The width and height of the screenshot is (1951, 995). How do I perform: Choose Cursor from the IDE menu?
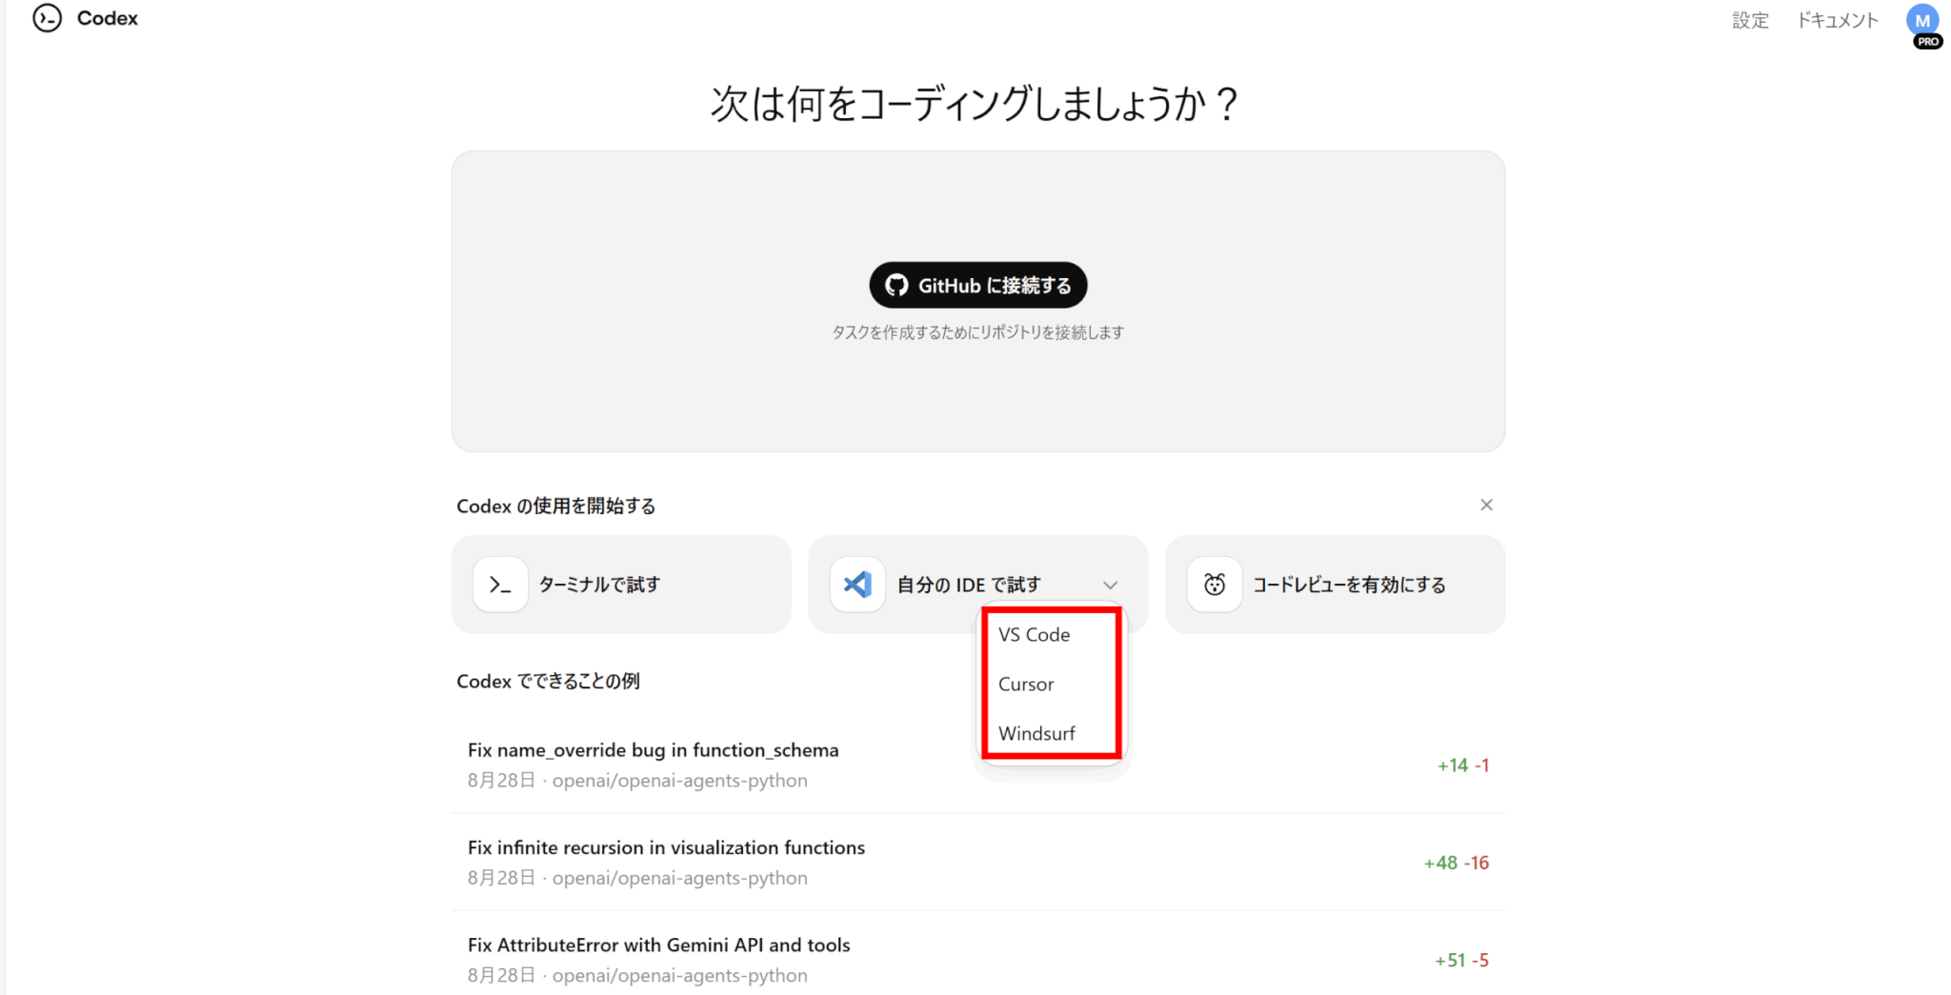[1026, 685]
